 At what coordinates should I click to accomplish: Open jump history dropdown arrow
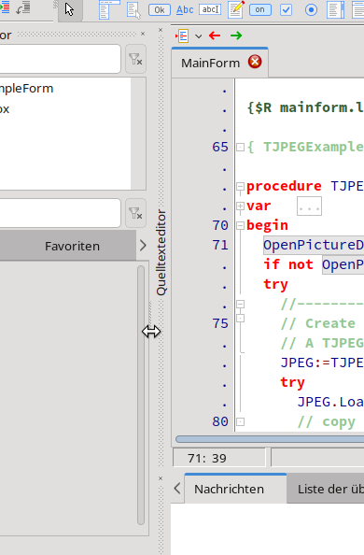coord(198,36)
